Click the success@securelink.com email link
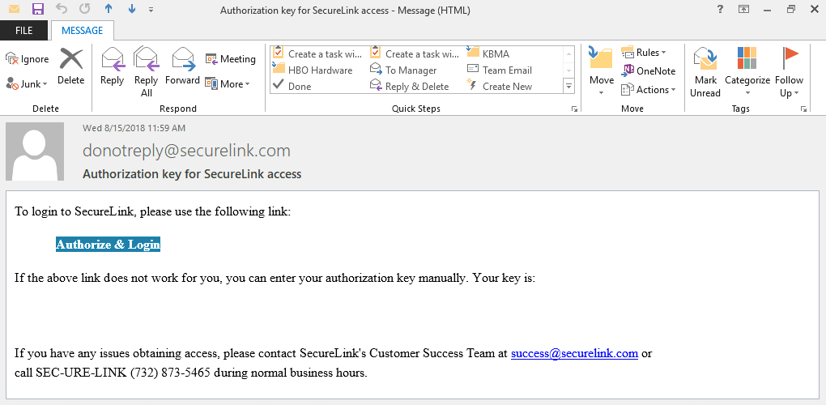The image size is (826, 405). coord(574,353)
